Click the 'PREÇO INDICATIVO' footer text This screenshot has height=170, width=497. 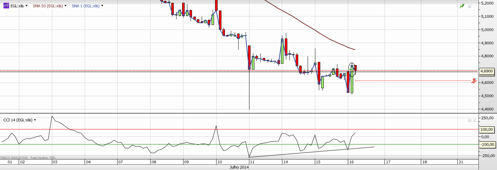pos(13,158)
